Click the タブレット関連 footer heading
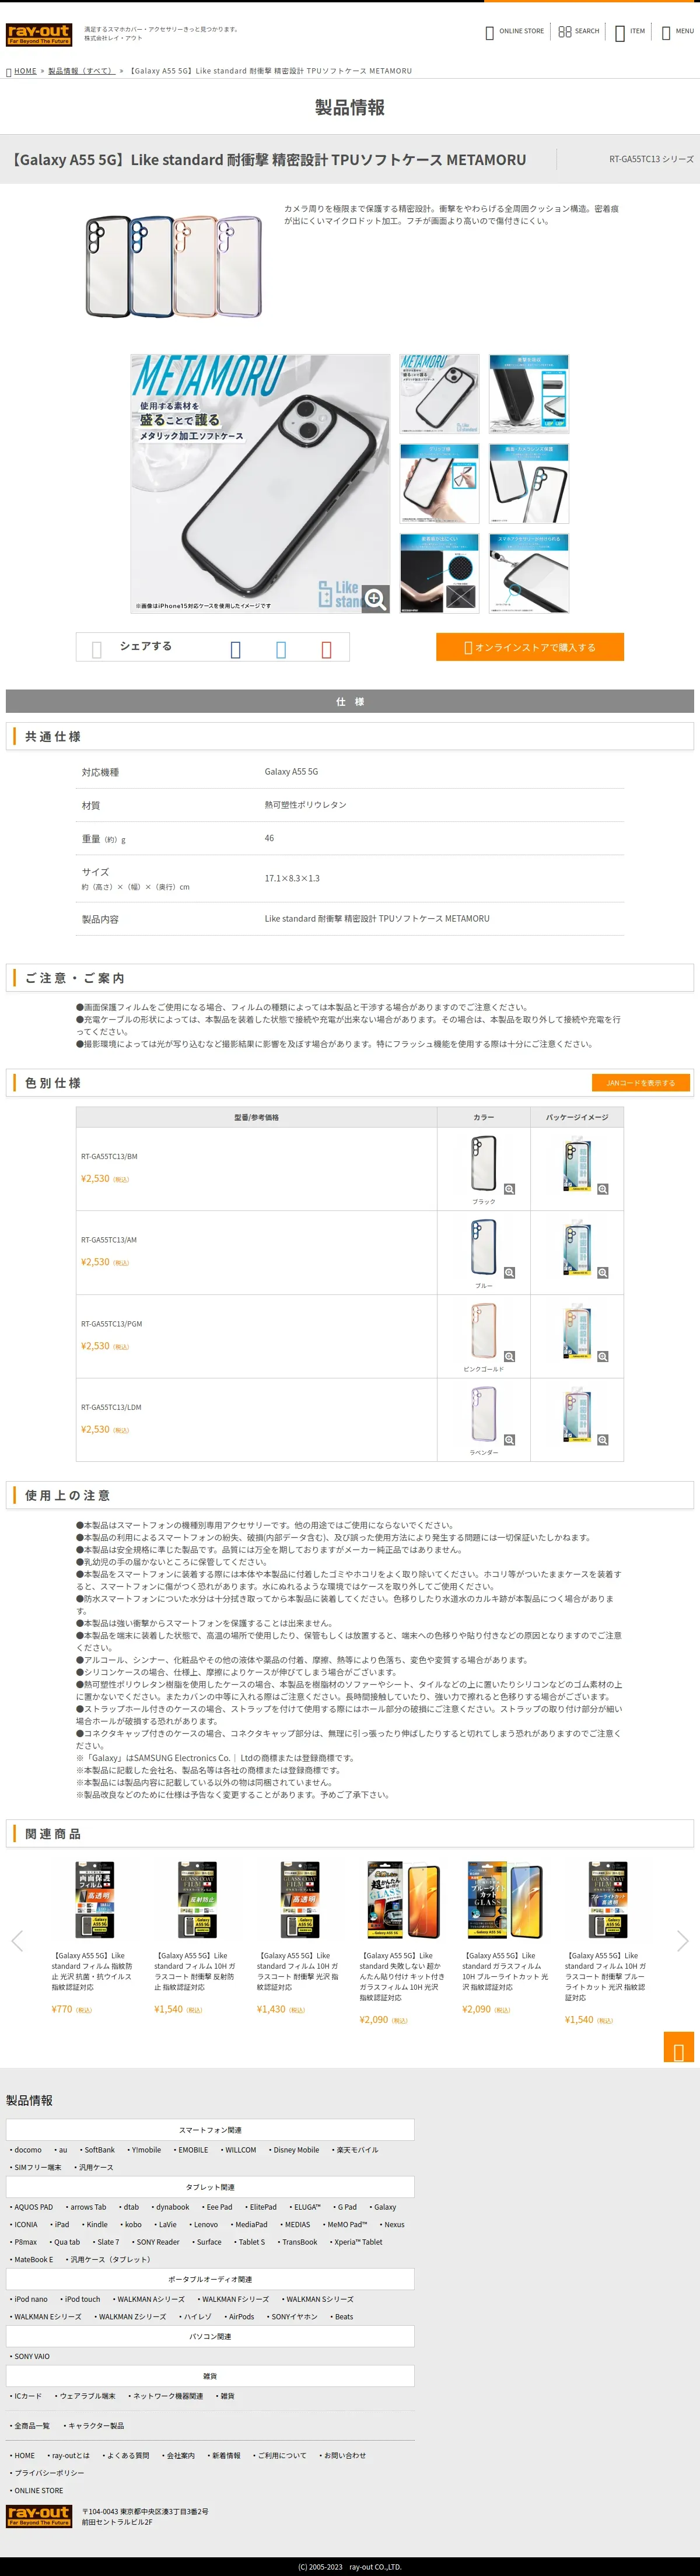700x2576 pixels. (210, 2186)
